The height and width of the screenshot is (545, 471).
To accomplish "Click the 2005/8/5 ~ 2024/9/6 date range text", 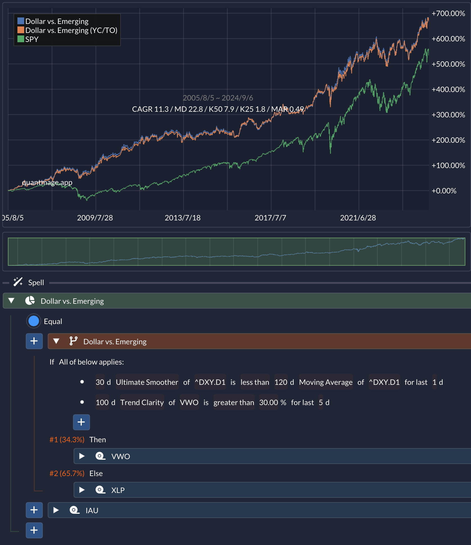I will coord(218,98).
